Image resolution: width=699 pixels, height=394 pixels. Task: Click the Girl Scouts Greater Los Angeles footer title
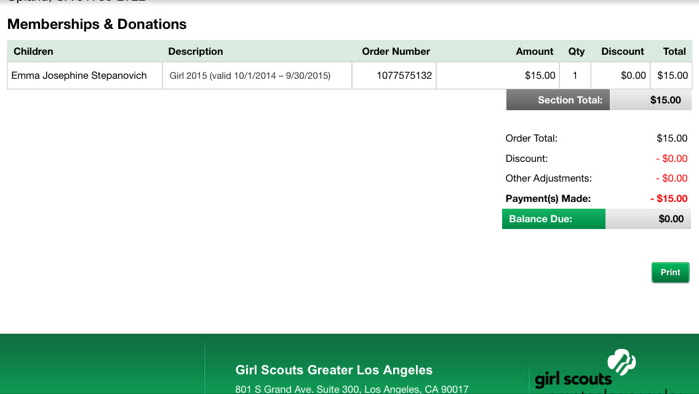click(334, 370)
